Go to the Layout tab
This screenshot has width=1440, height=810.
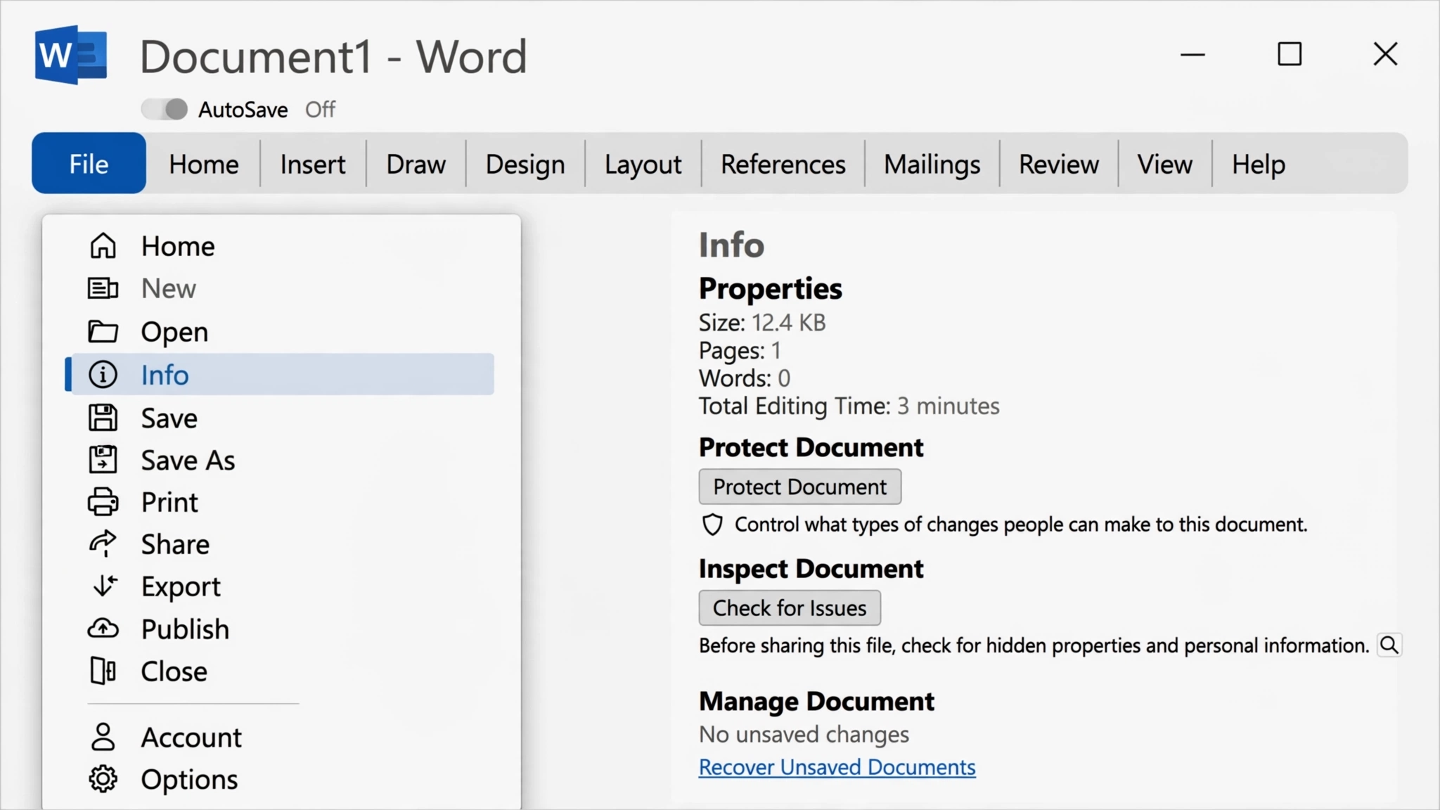(643, 164)
